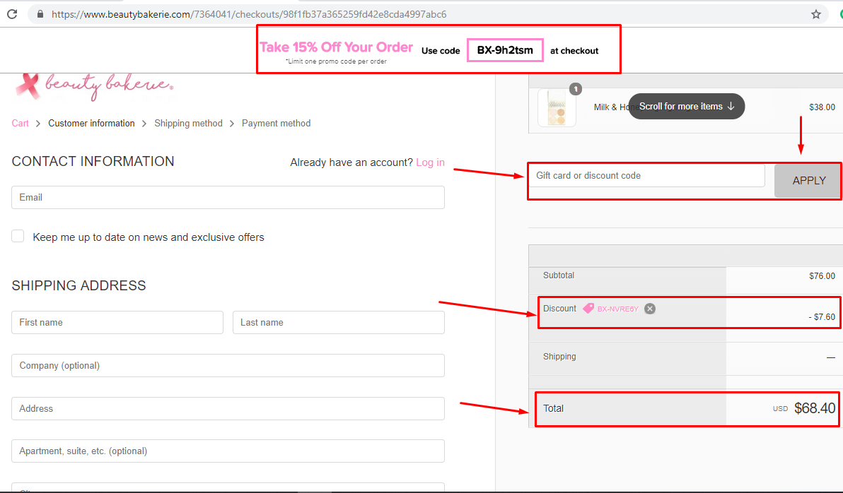Click the APPLY discount button
Image resolution: width=843 pixels, height=493 pixels.
808,180
